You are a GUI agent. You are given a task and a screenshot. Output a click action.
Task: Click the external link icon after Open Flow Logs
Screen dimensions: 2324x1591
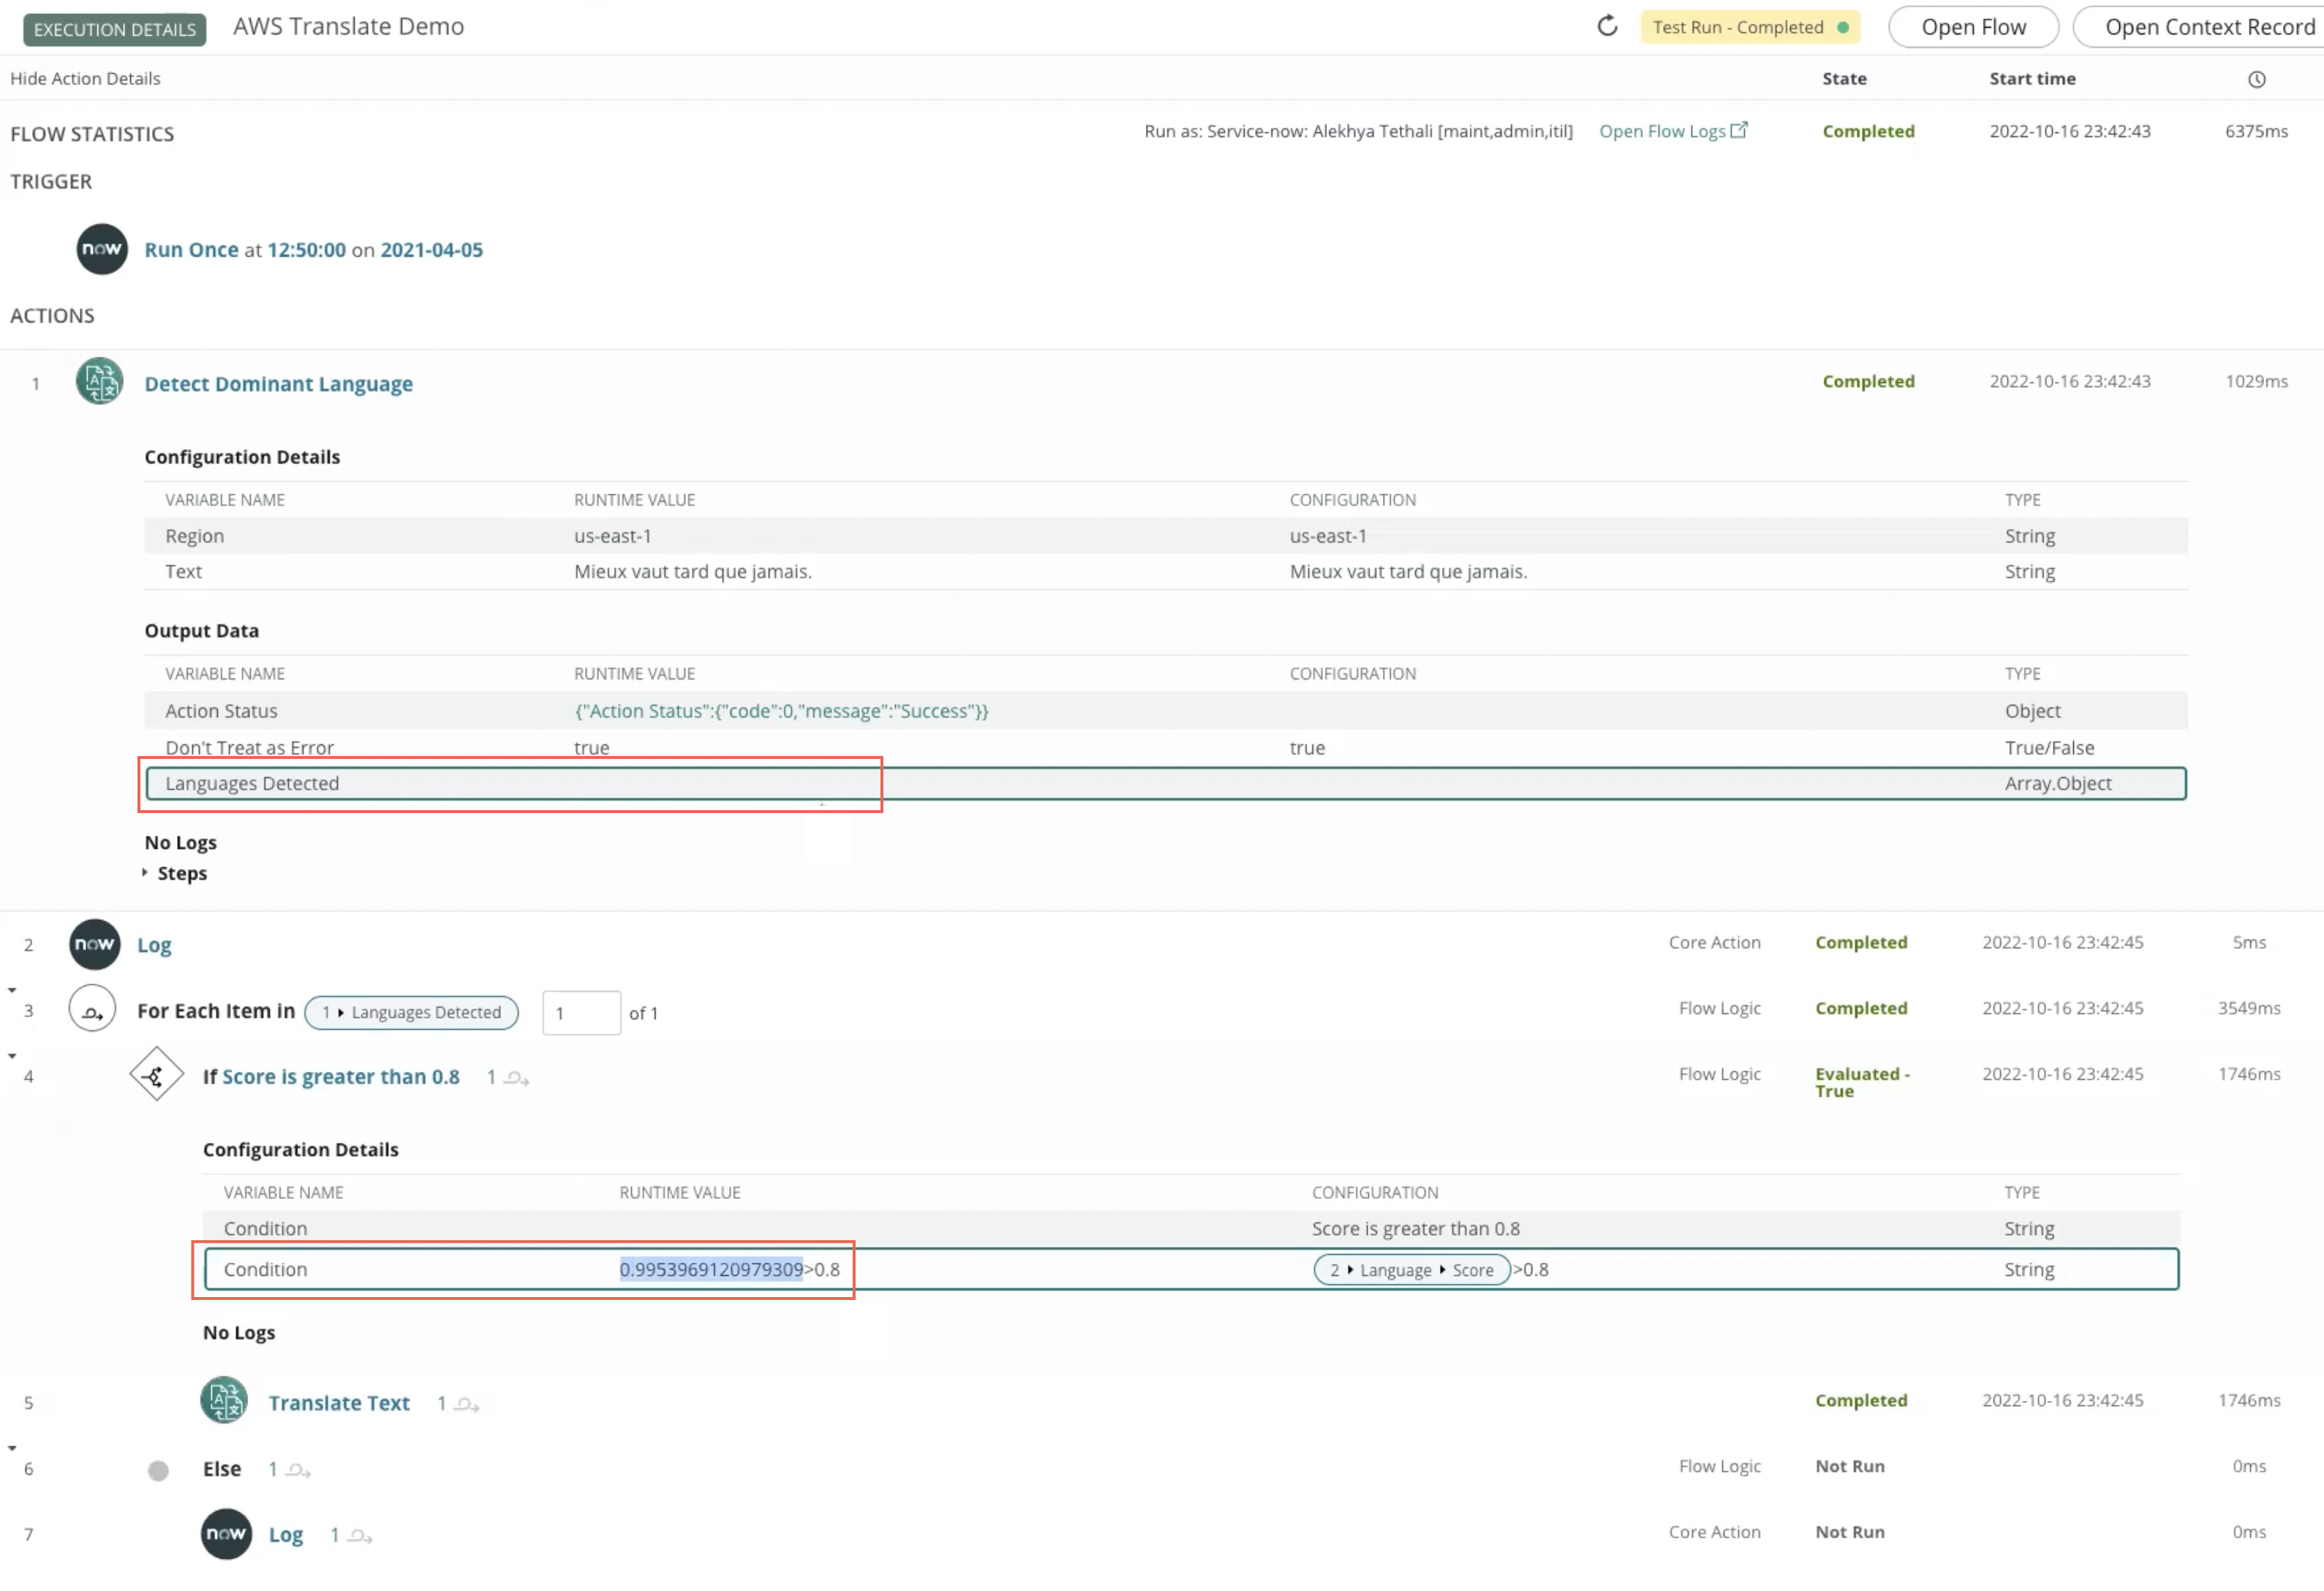(1739, 130)
